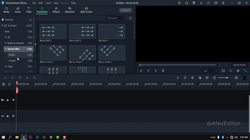Viewport: 250px width, 140px height.
Task: Toggle the auto ripple link icon
Action: (x=9, y=84)
